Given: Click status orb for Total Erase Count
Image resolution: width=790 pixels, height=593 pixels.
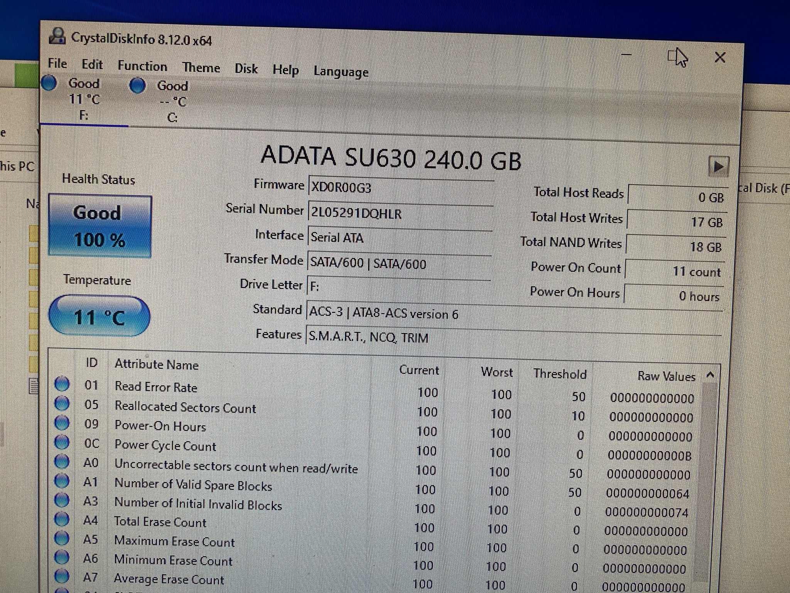Looking at the screenshot, I should (61, 519).
